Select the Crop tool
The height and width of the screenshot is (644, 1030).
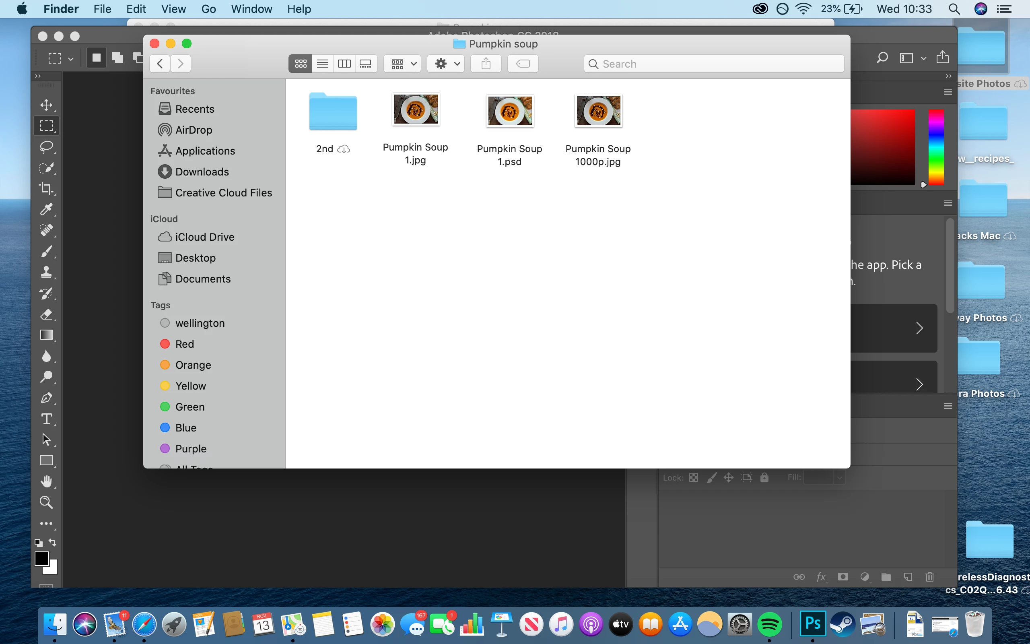(x=46, y=188)
